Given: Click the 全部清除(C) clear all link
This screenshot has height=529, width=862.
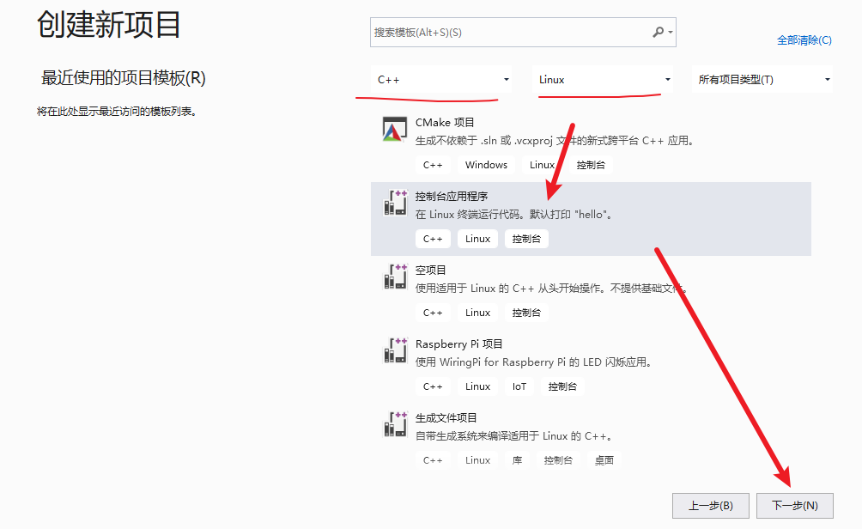Looking at the screenshot, I should click(804, 40).
